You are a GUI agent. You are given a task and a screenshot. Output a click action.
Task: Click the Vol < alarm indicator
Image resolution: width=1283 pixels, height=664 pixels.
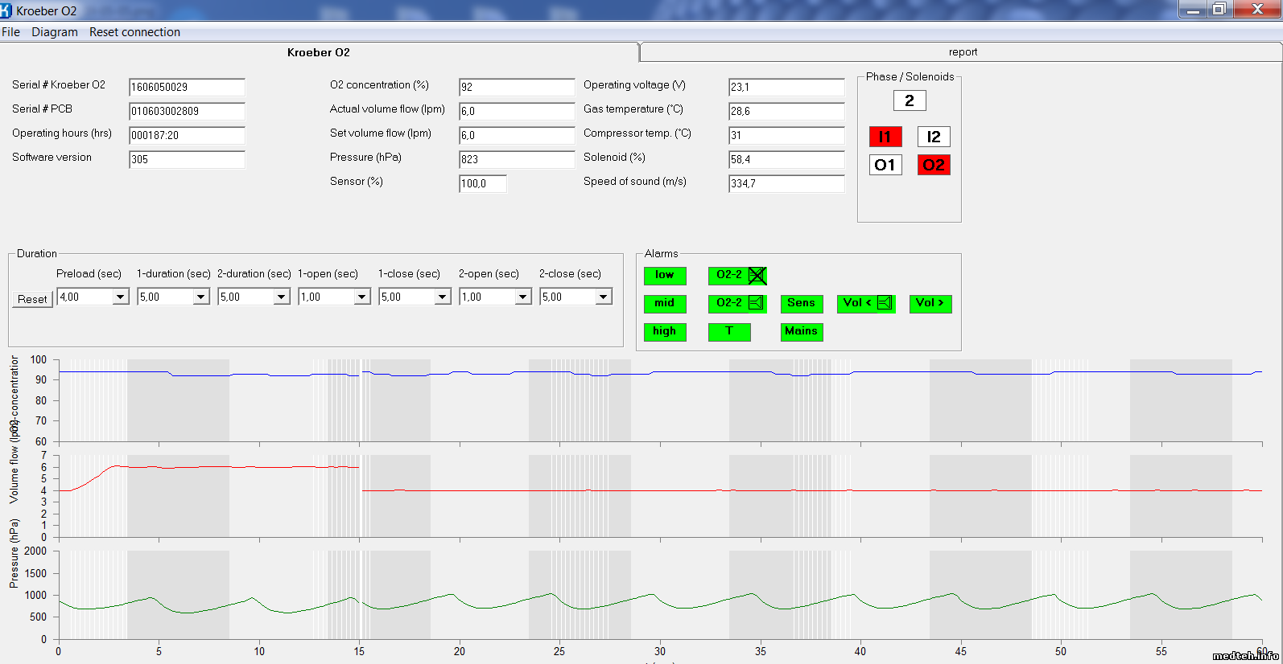pyautogui.click(x=865, y=303)
